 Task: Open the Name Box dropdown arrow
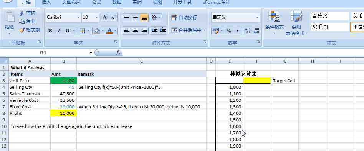pos(91,53)
